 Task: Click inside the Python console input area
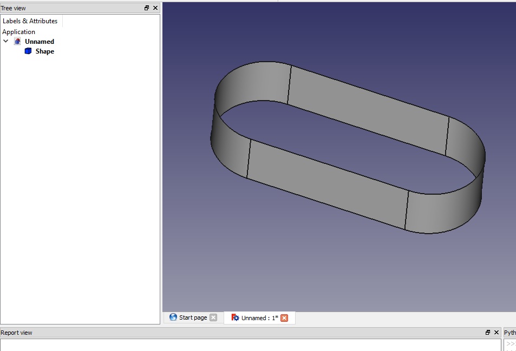coord(511,344)
